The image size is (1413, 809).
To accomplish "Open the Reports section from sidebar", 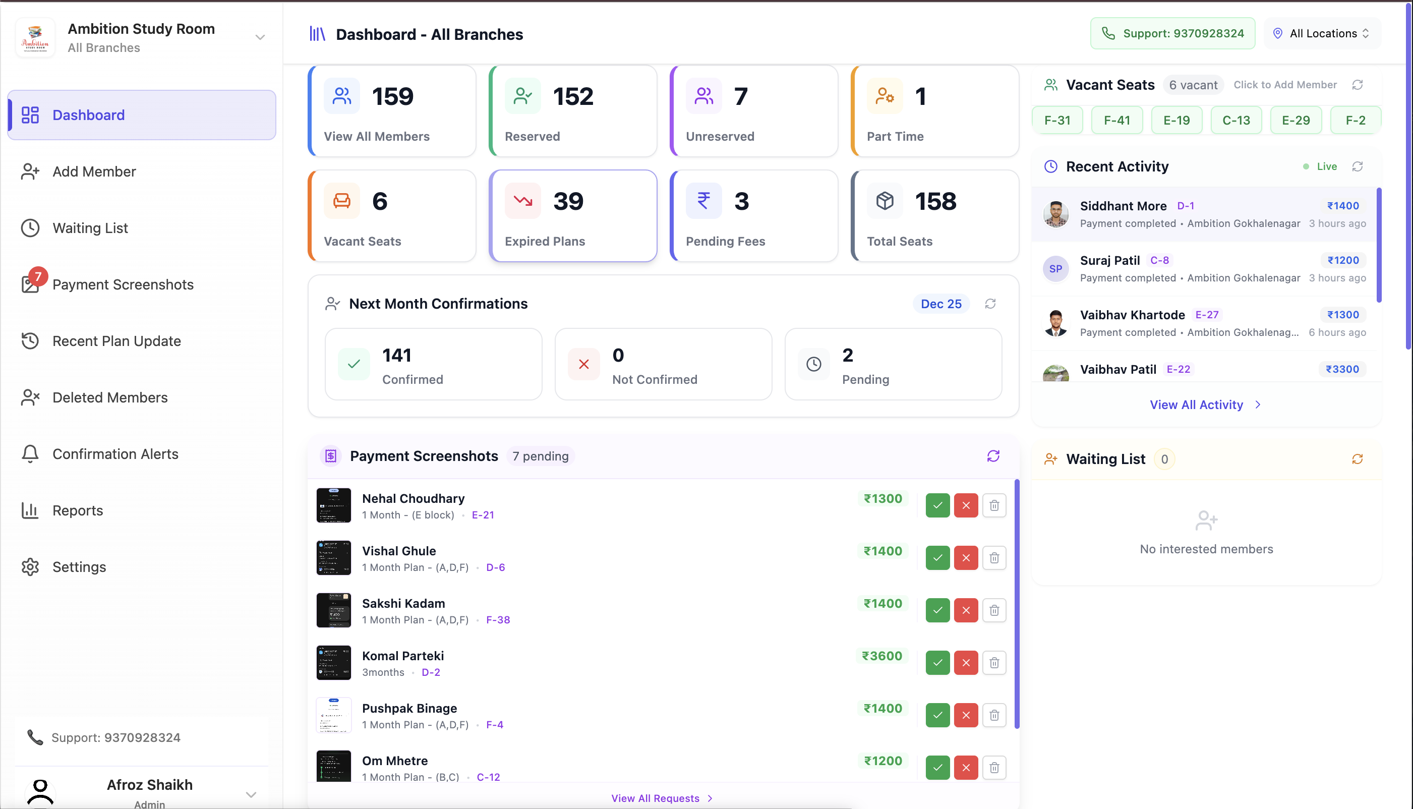I will point(77,510).
